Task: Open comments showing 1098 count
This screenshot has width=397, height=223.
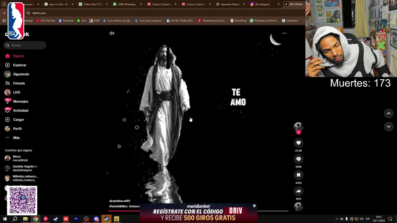Action: click(298, 159)
